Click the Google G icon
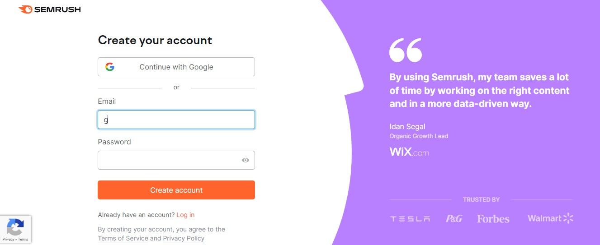Viewport: 600px width, 245px height. coord(110,67)
